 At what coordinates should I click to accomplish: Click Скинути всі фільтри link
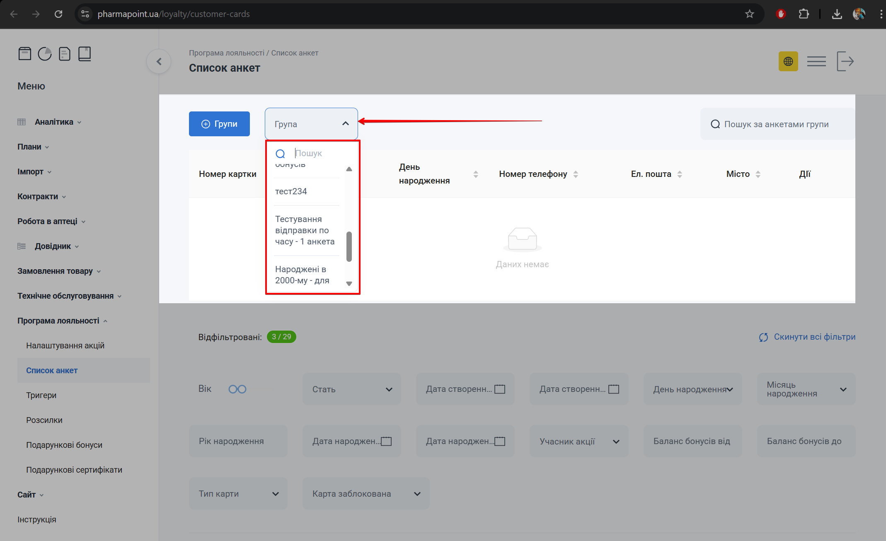coord(807,337)
